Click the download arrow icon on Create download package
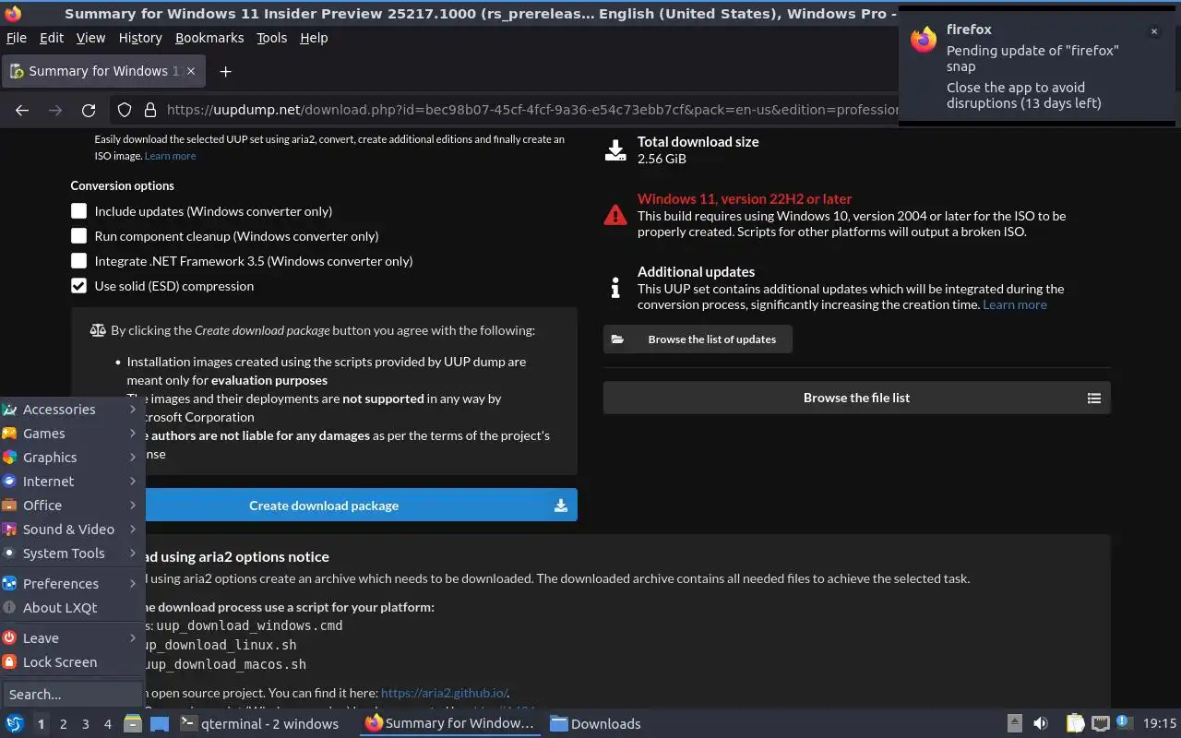Viewport: 1181px width, 738px height. point(561,506)
